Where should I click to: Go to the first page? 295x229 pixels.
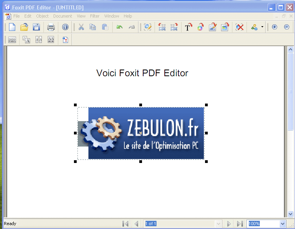(x=126, y=224)
